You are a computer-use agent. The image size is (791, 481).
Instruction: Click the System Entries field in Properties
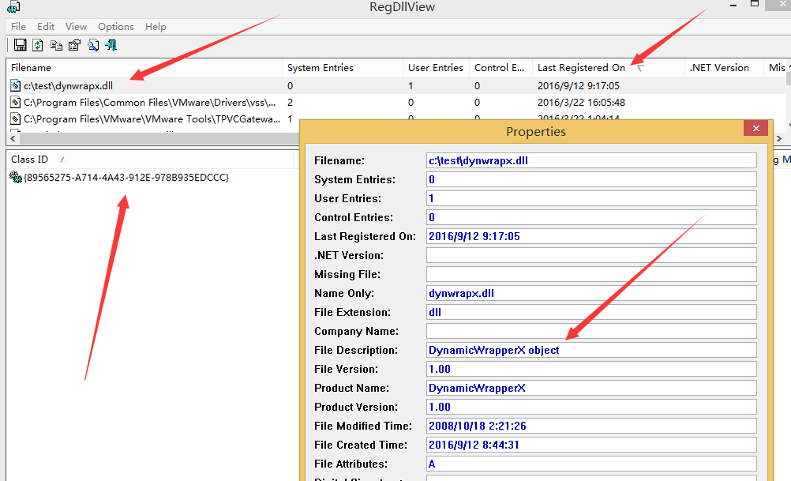click(591, 179)
